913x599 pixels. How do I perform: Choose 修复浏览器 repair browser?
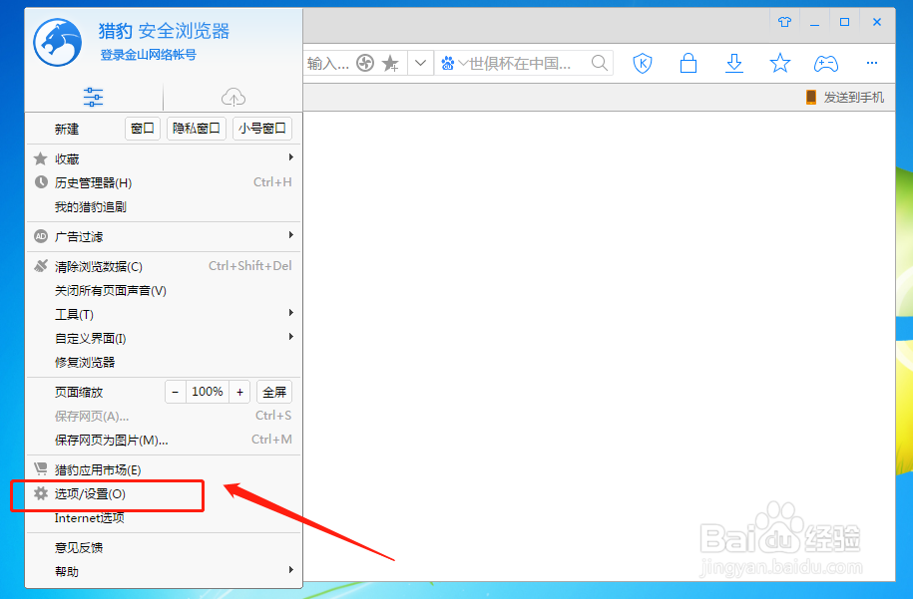click(x=164, y=362)
